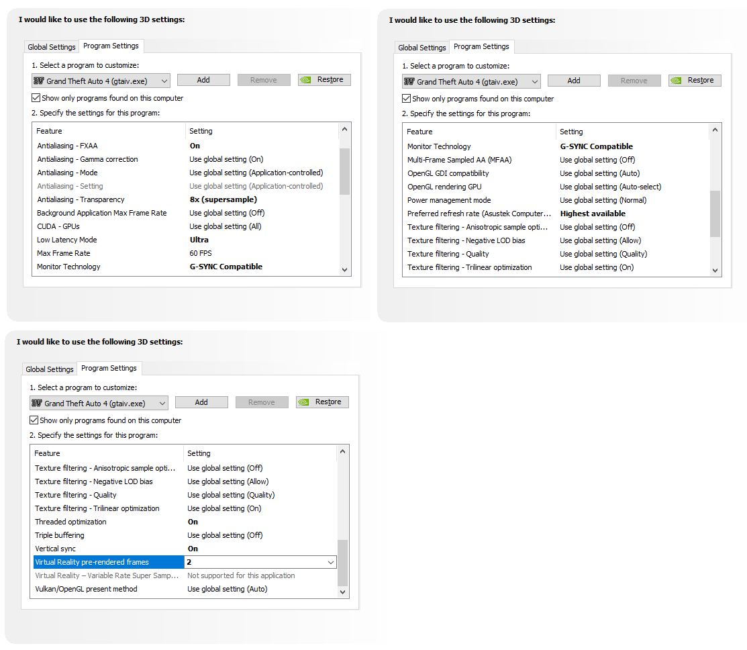Viewport: 747px width, 650px height.
Task: Select OpenGL GDI compatibility row
Action: pos(556,173)
